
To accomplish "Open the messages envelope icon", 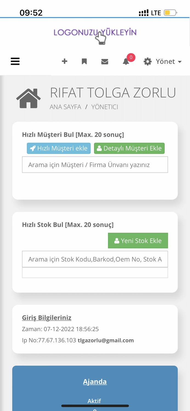I will [105, 61].
